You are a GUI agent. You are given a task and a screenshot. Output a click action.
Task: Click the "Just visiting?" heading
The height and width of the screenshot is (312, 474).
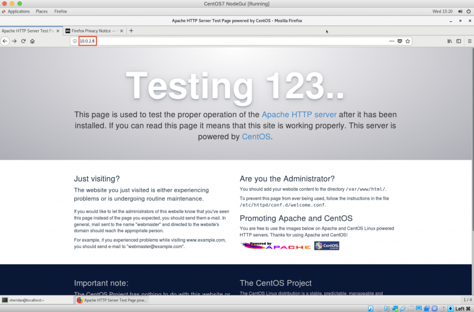[97, 179]
